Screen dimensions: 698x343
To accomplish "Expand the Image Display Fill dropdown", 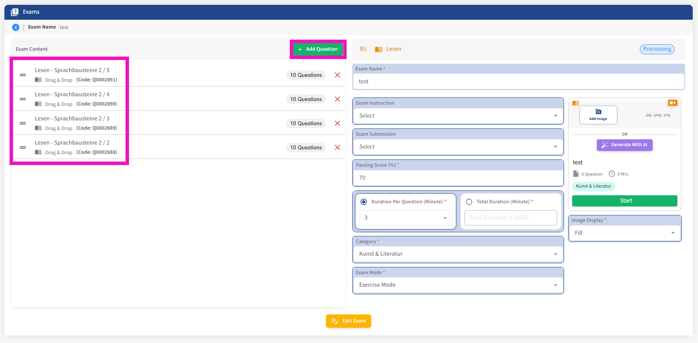I will (624, 233).
